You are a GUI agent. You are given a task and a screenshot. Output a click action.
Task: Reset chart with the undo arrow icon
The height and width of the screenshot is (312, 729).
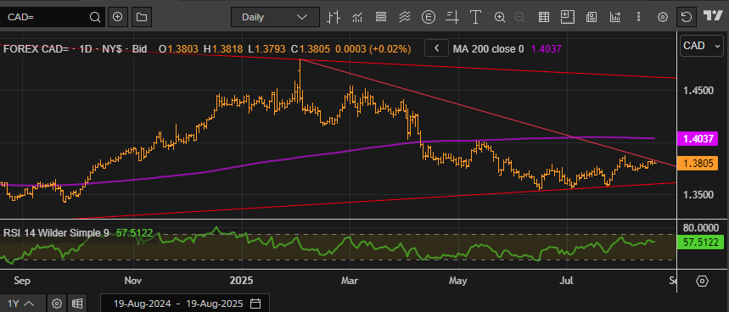click(686, 18)
